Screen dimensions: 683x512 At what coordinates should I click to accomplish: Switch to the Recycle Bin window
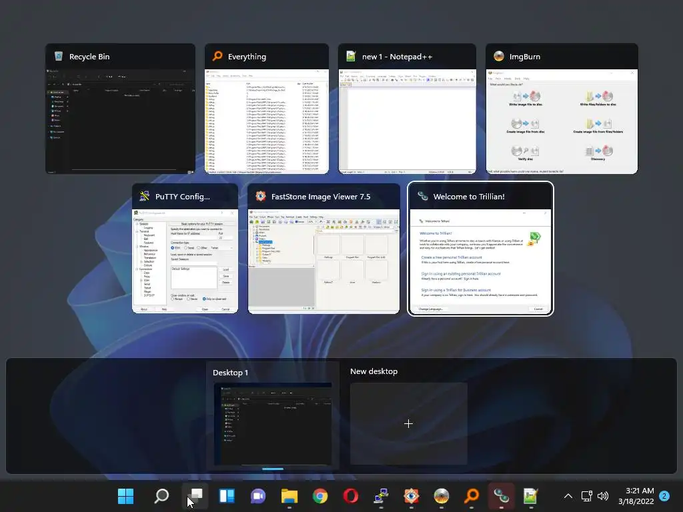click(x=120, y=109)
